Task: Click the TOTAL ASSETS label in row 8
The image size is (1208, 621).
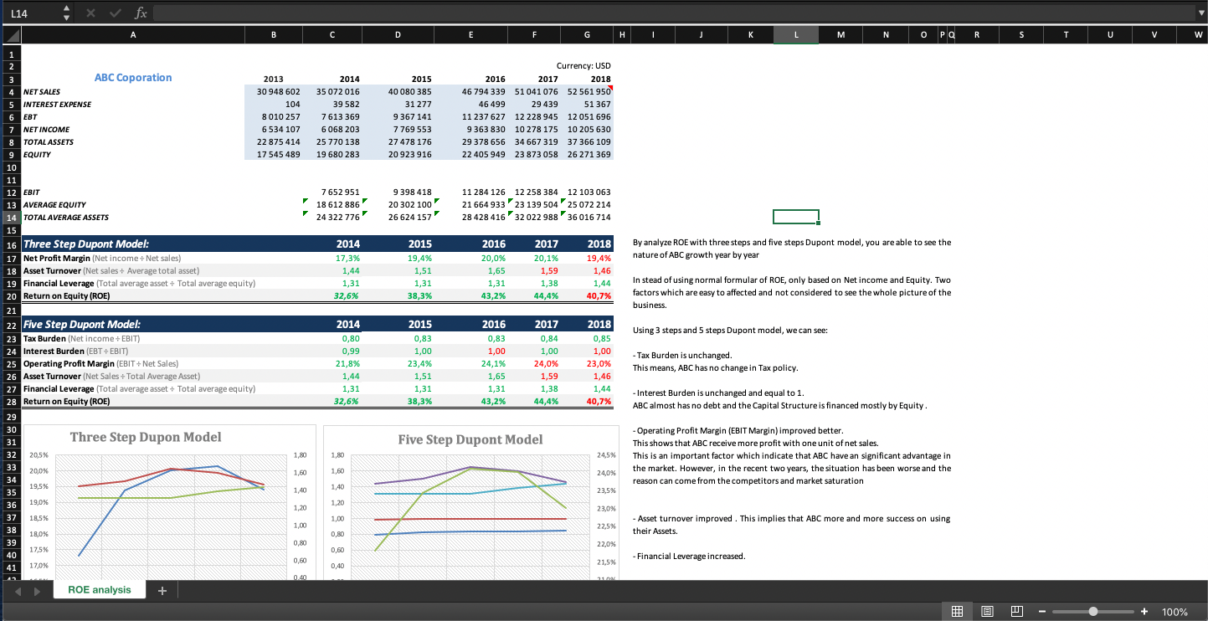Action: [x=49, y=141]
